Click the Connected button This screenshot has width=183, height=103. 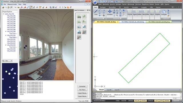[82, 86]
